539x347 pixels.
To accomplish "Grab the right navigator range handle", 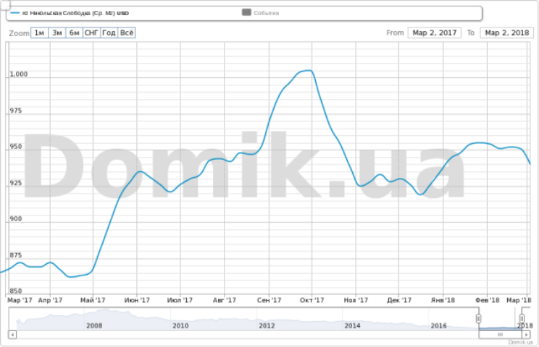I will click(x=522, y=319).
